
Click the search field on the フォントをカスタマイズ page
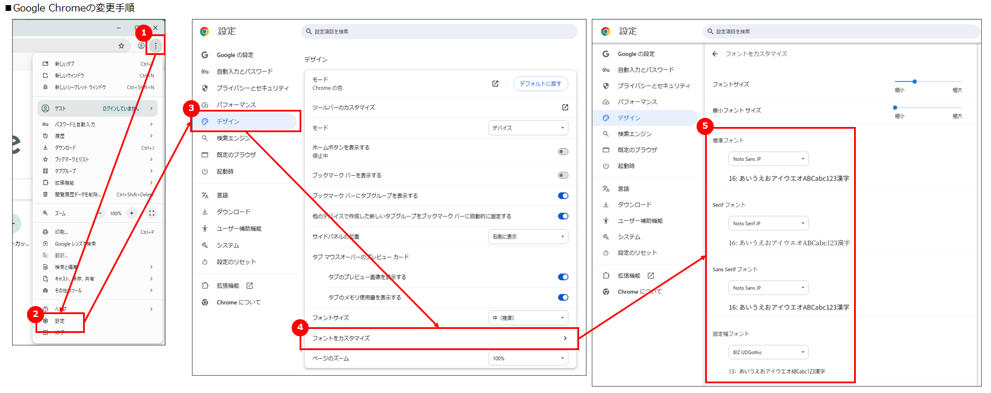coord(841,31)
